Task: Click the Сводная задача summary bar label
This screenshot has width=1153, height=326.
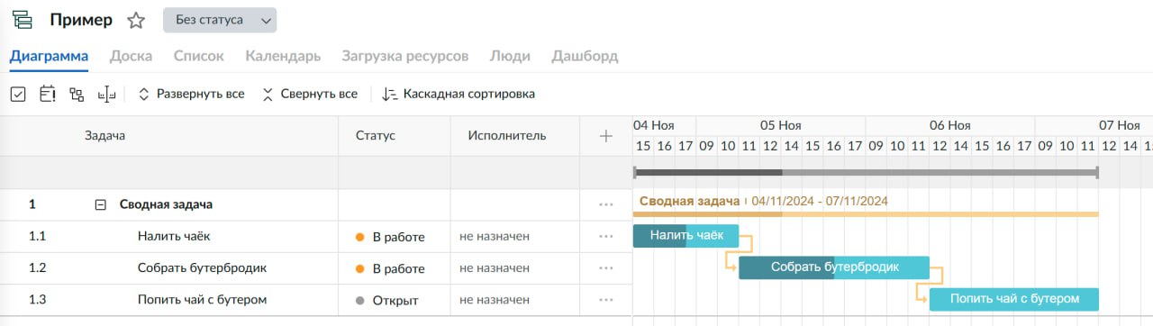Action: pos(689,201)
